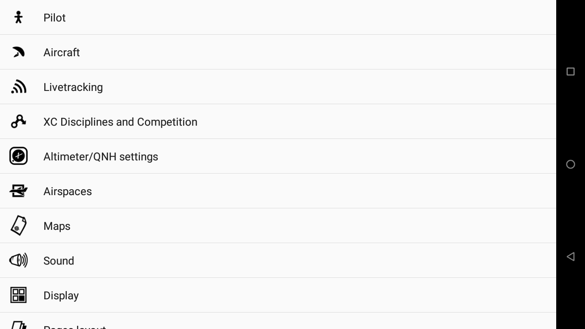
Task: Tap the Altimeter gauge icon
Action: tap(18, 156)
